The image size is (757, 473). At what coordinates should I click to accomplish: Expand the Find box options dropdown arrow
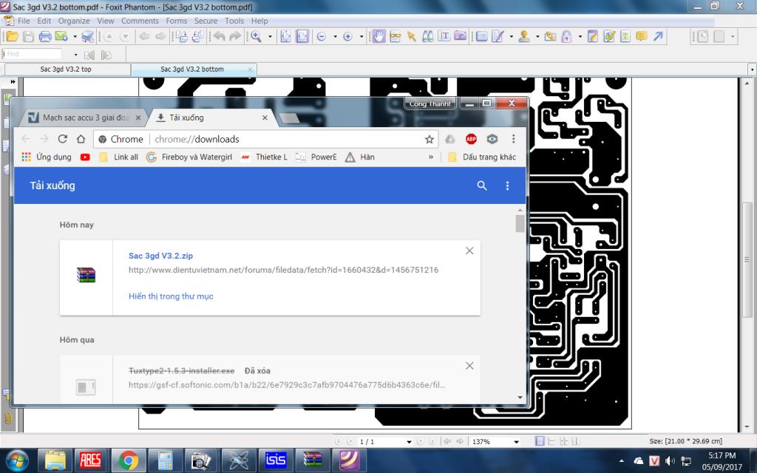point(75,55)
